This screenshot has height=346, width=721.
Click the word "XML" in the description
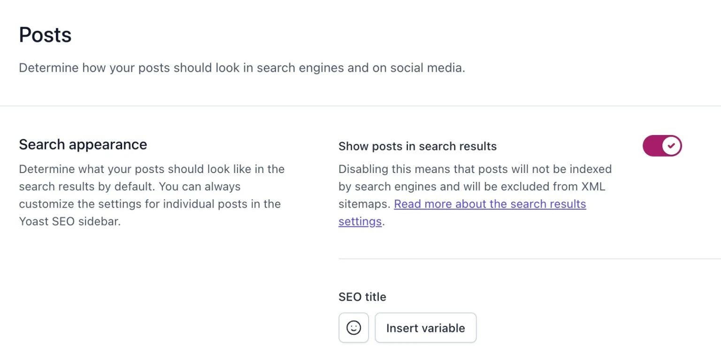point(593,187)
